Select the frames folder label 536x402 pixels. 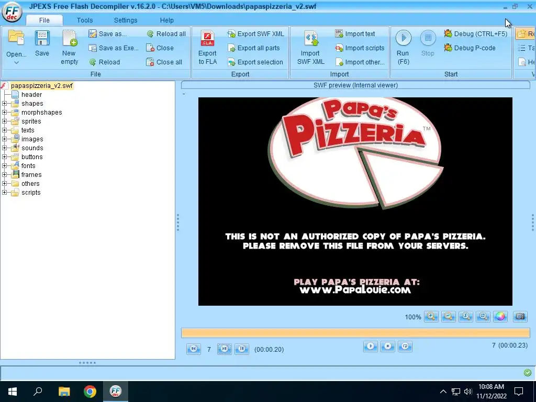[31, 175]
